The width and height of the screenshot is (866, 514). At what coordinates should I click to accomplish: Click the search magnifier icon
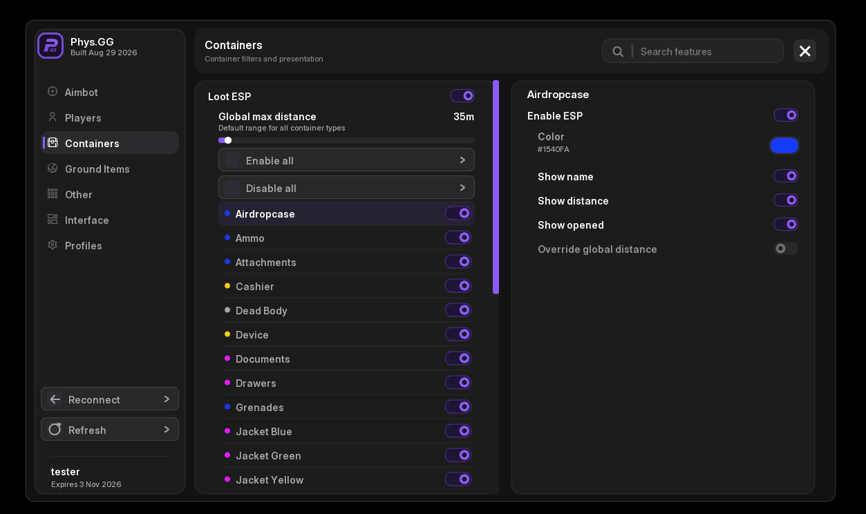click(x=618, y=51)
